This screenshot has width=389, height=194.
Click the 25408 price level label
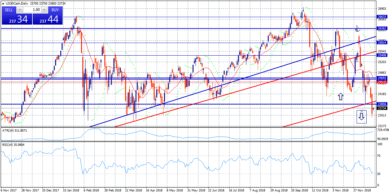[x=382, y=55]
